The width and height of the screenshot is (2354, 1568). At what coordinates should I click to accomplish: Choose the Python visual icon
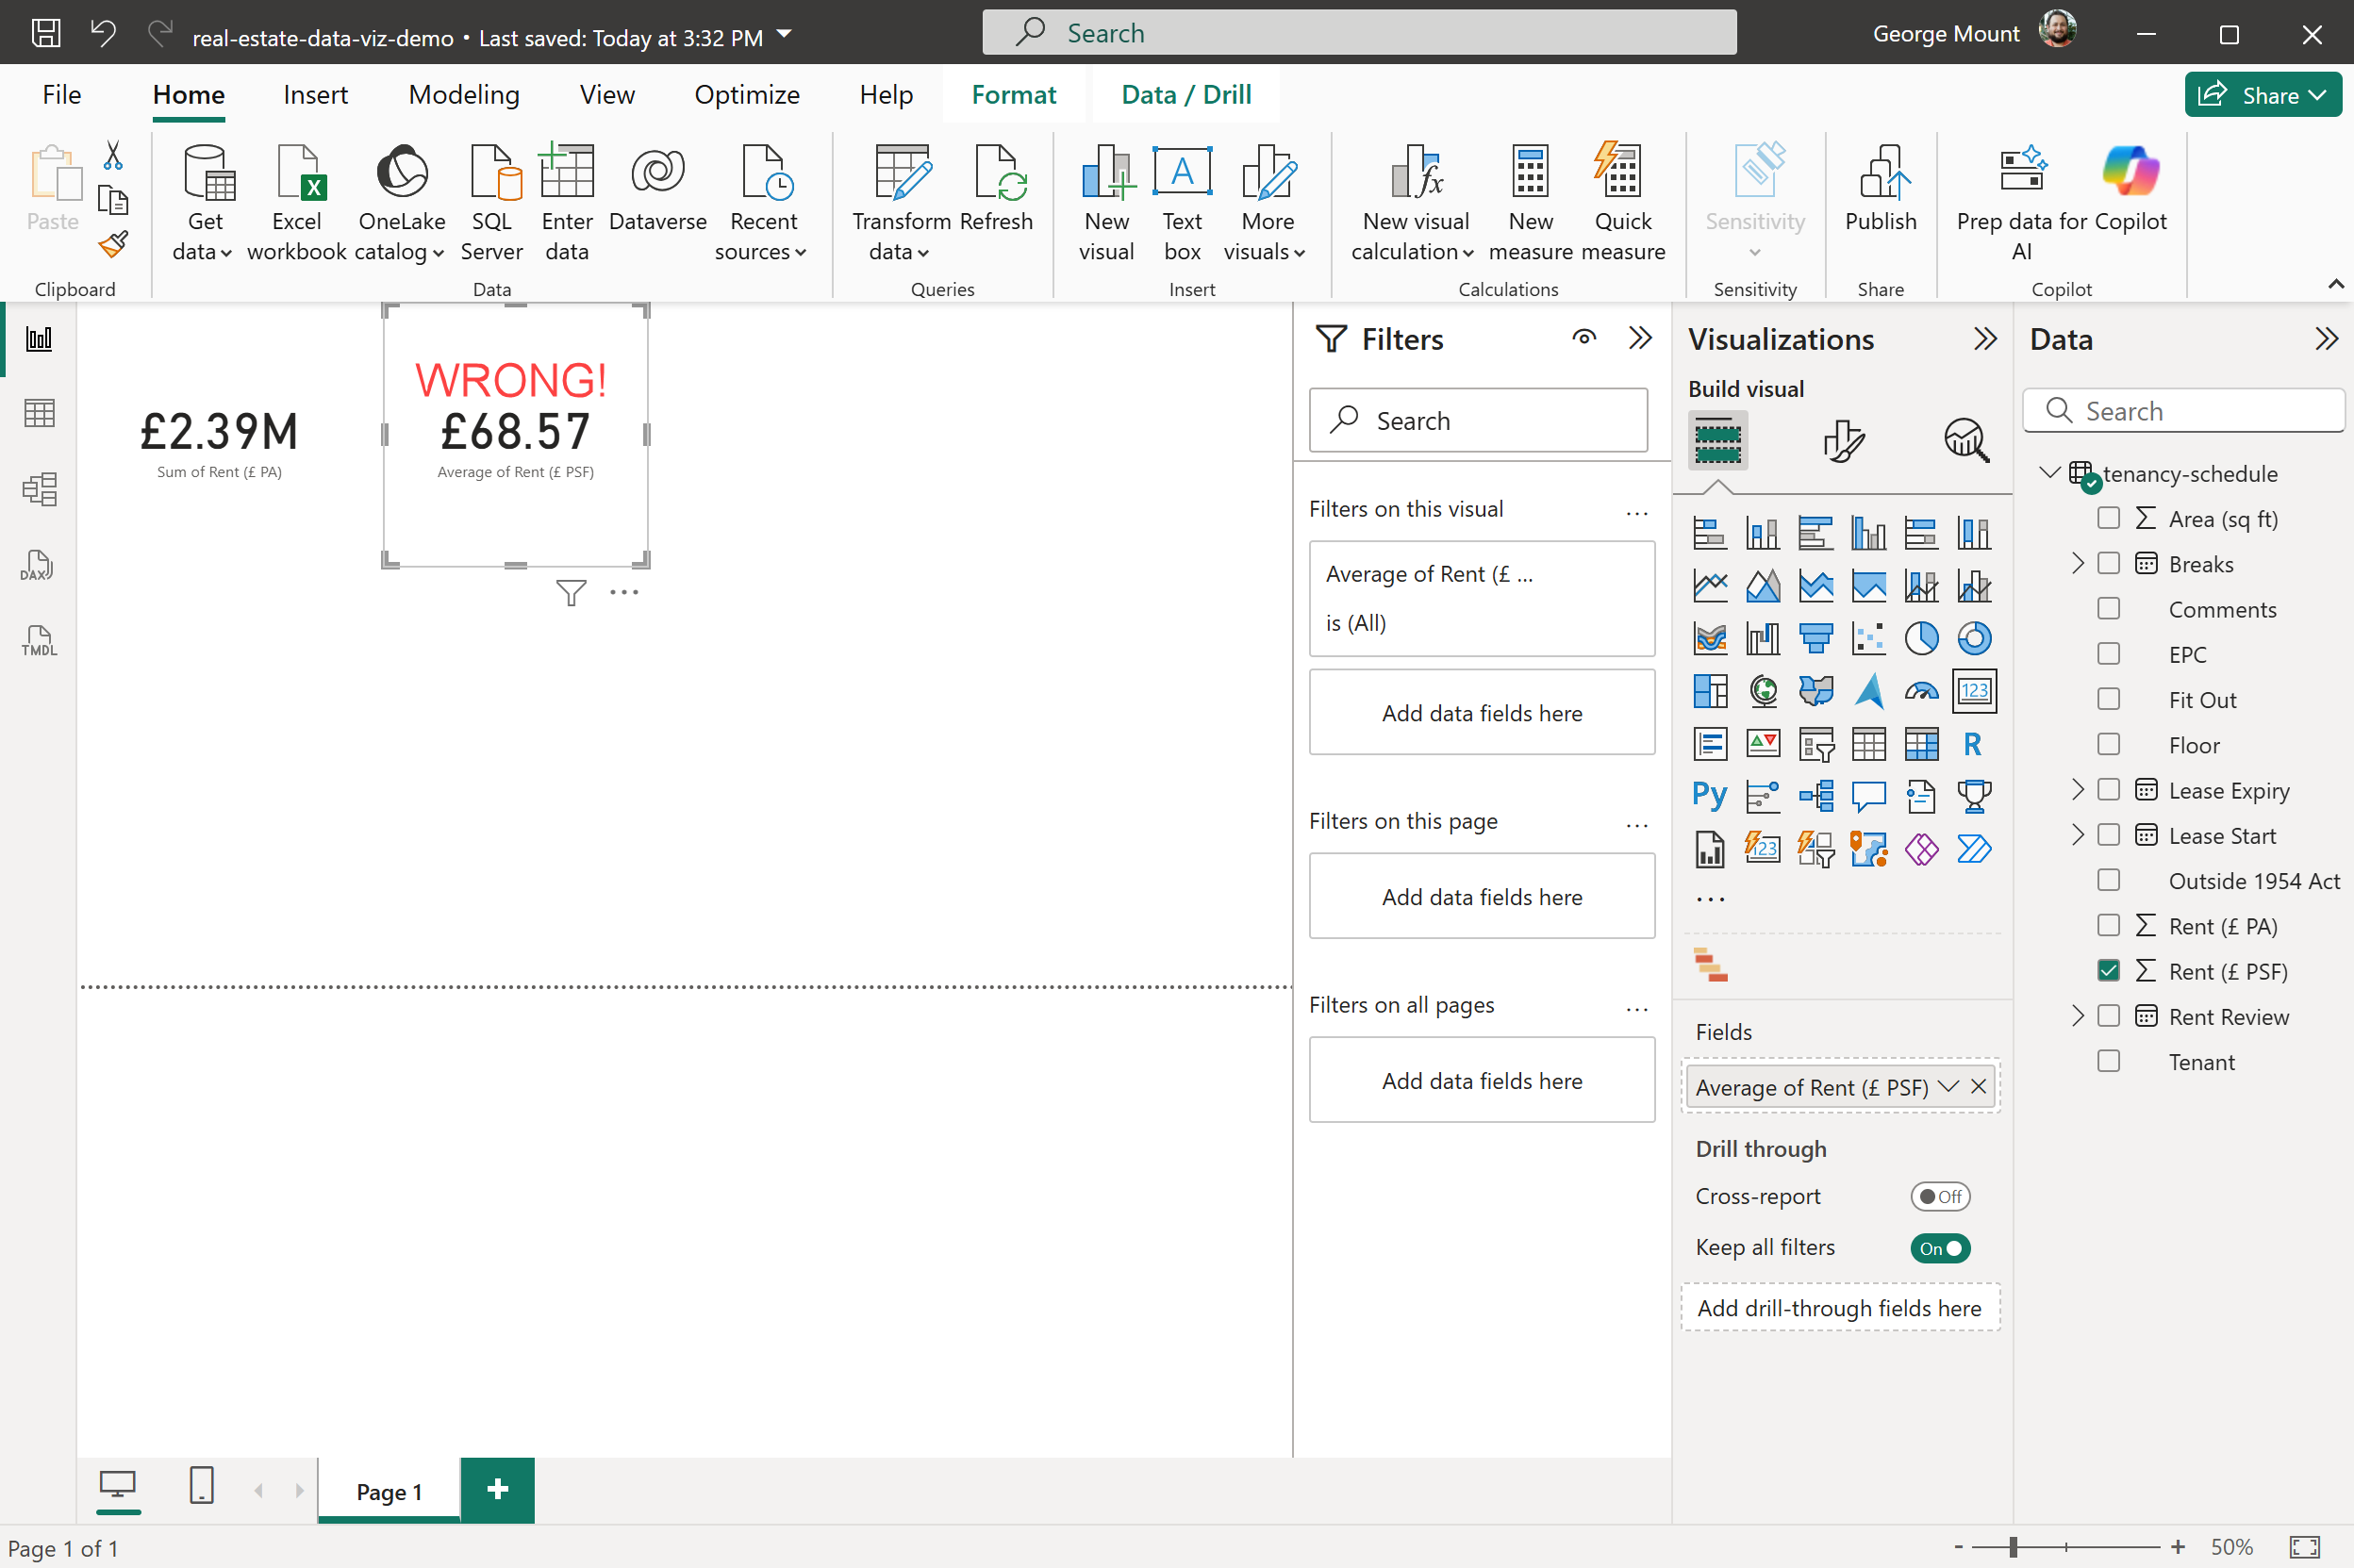pos(1709,796)
